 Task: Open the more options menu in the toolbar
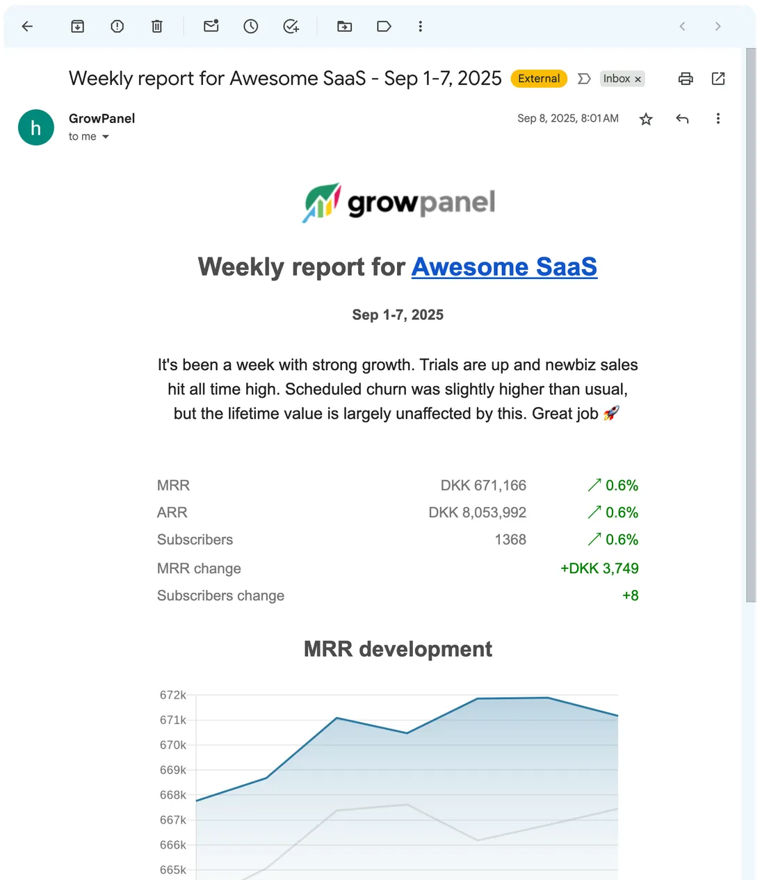click(420, 26)
